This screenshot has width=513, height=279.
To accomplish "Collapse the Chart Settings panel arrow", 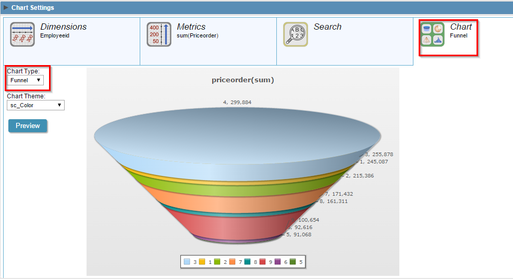I will [6, 8].
